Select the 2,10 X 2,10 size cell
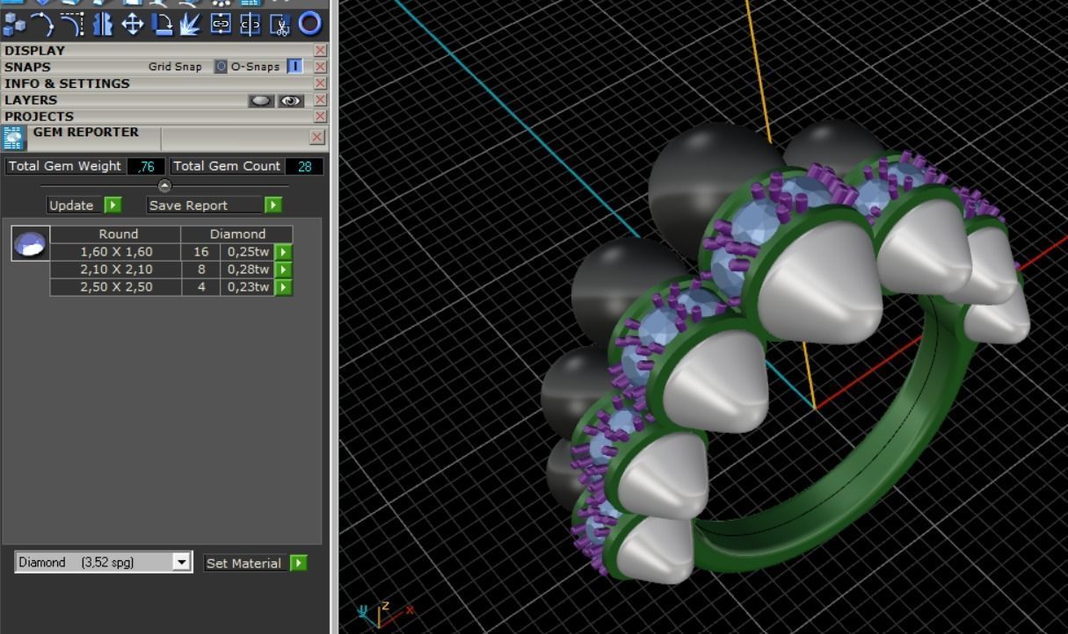Image resolution: width=1068 pixels, height=634 pixels. click(116, 270)
